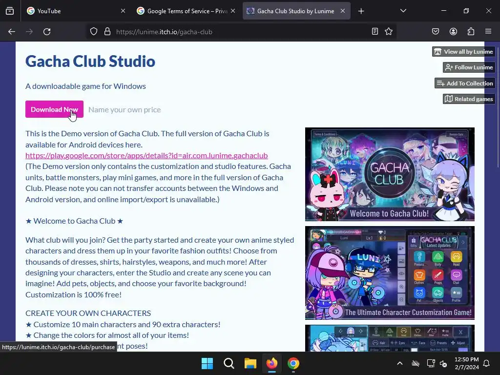Expand the list all tabs dropdown
The image size is (500, 375).
[403, 11]
